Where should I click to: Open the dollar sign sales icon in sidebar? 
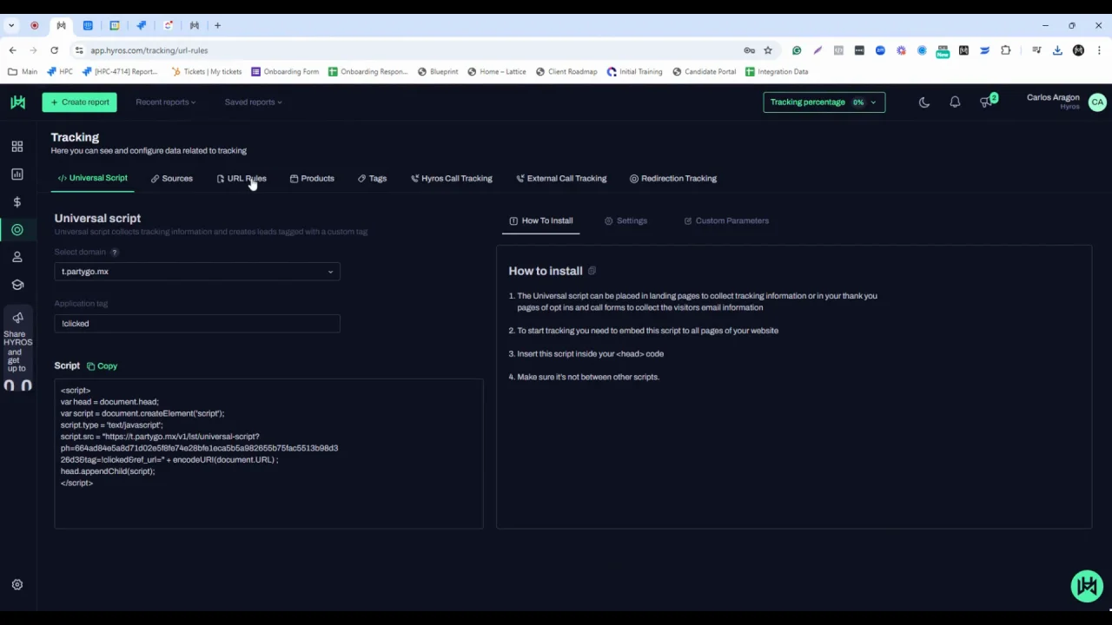[17, 202]
